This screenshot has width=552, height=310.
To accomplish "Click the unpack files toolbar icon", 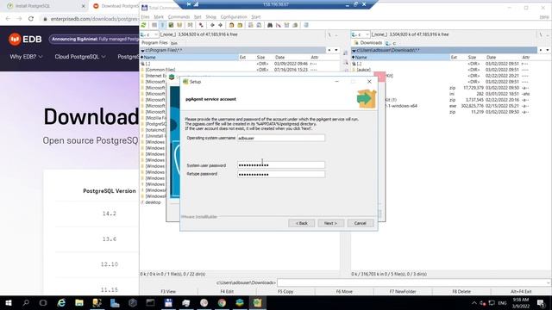I will (x=240, y=25).
